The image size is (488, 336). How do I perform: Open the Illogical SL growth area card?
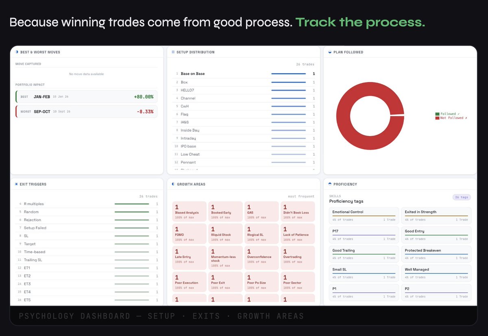[x=261, y=234]
